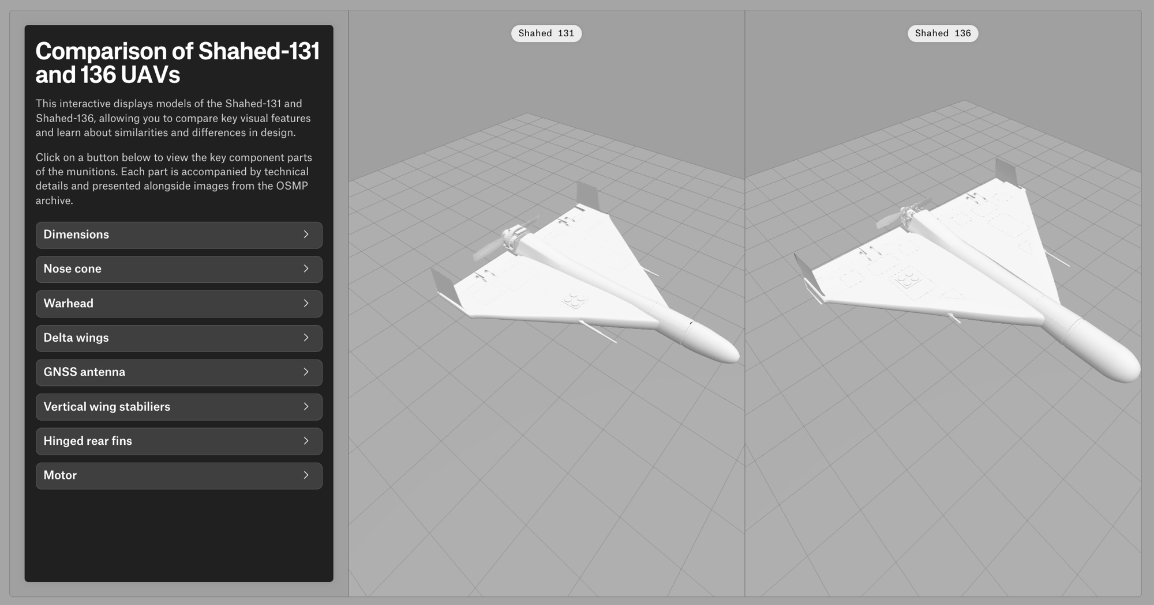Click the Shahed 131 label pill

coord(546,33)
